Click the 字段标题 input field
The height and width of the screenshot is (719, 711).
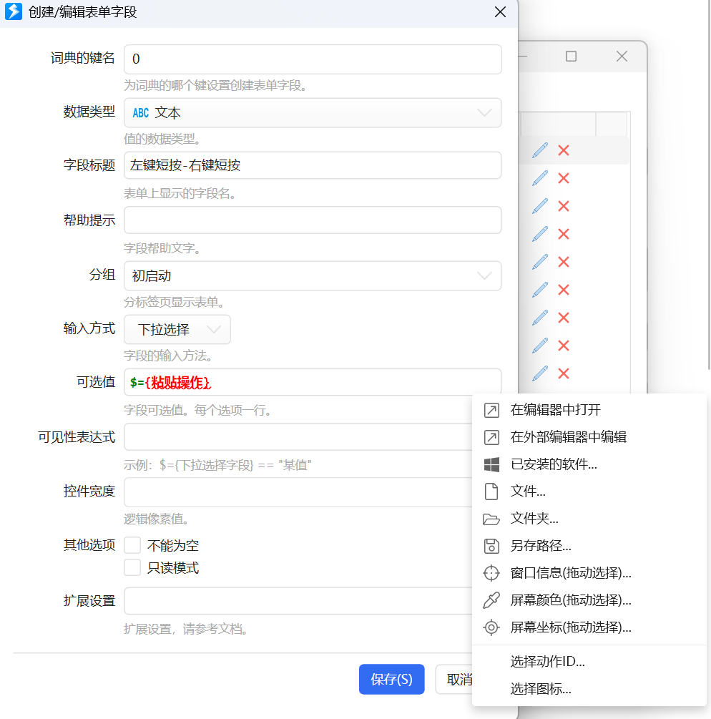[x=313, y=165]
